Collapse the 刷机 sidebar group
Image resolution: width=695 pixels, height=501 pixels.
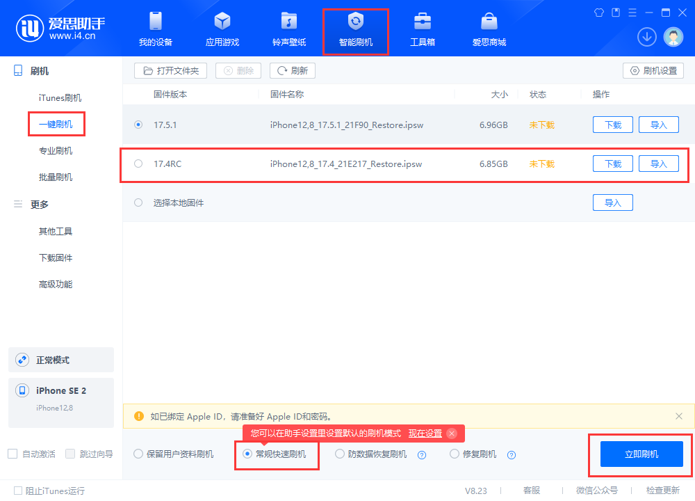point(39,71)
